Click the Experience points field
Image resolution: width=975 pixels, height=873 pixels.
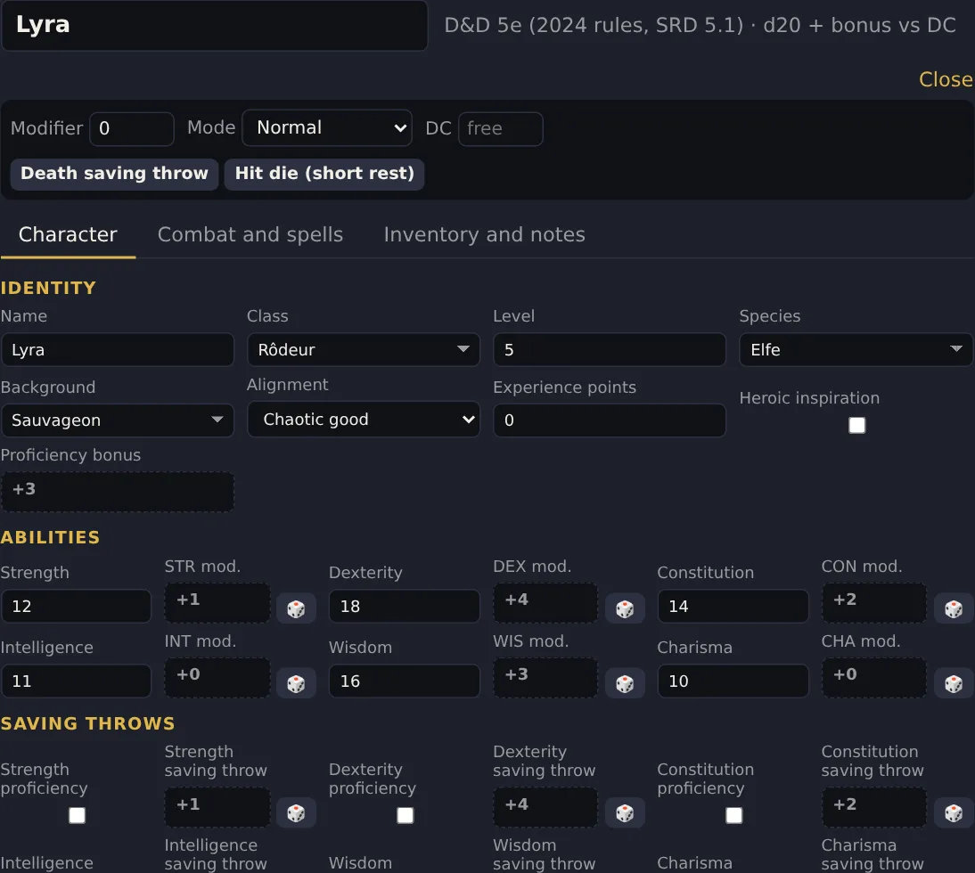pos(610,420)
